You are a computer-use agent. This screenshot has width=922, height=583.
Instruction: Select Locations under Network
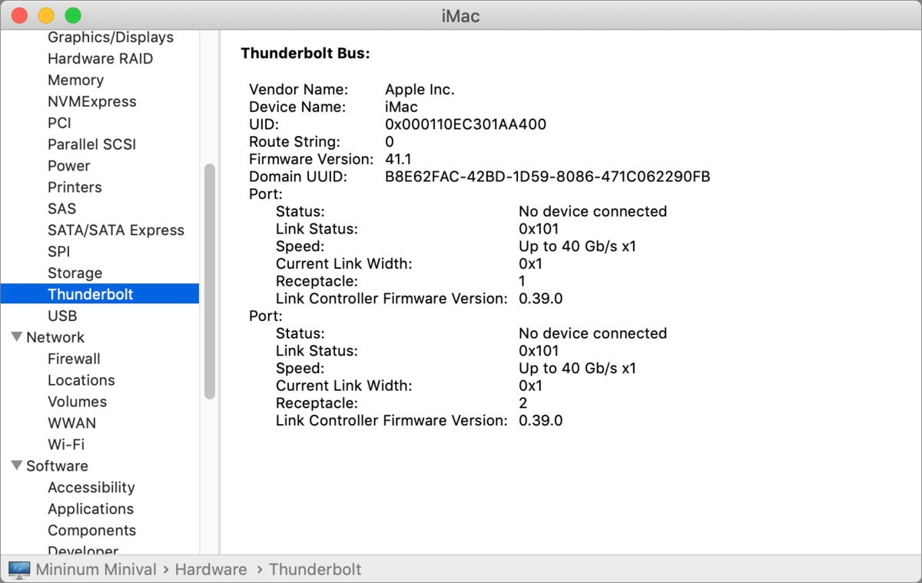tap(81, 380)
